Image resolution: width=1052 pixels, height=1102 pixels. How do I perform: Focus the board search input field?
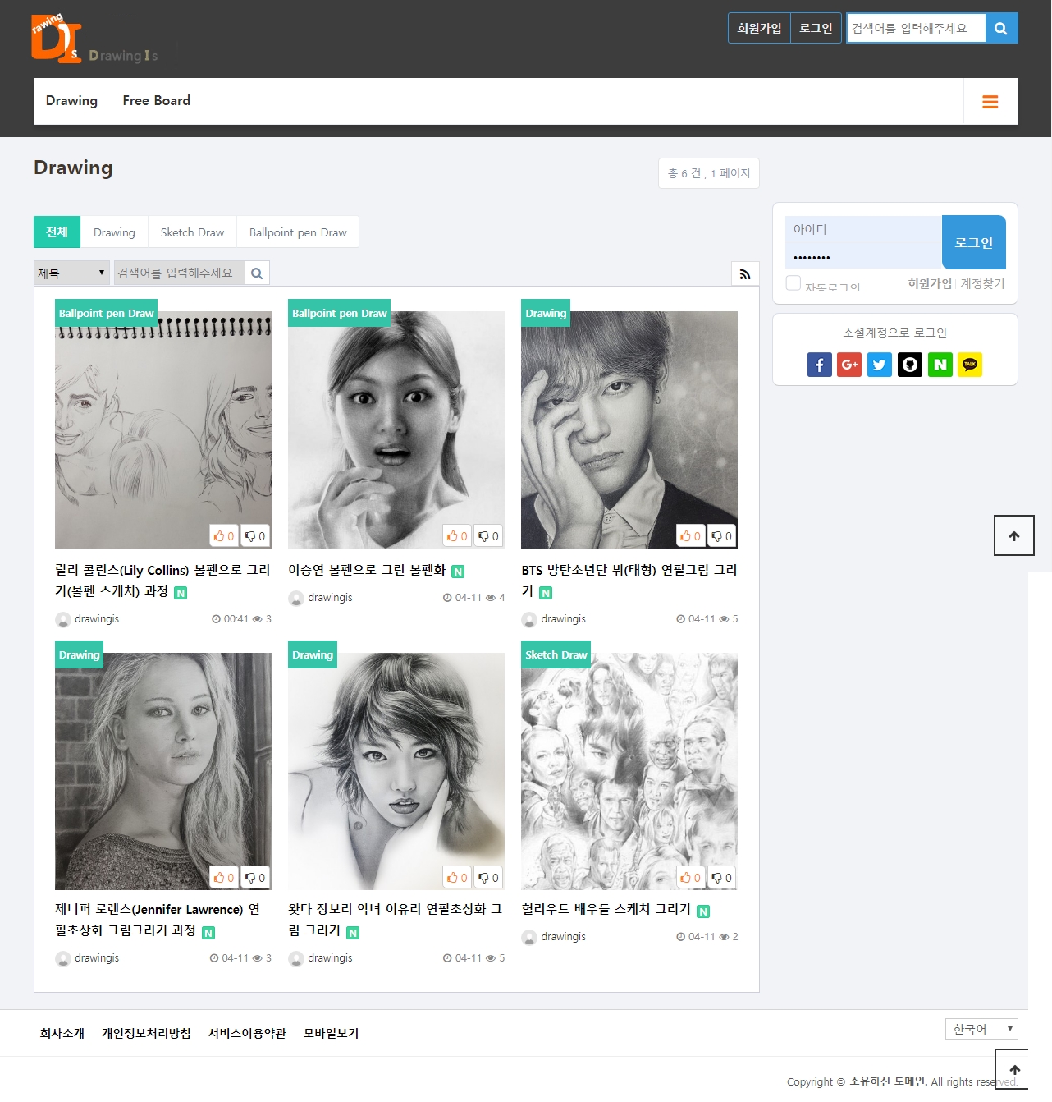point(179,273)
